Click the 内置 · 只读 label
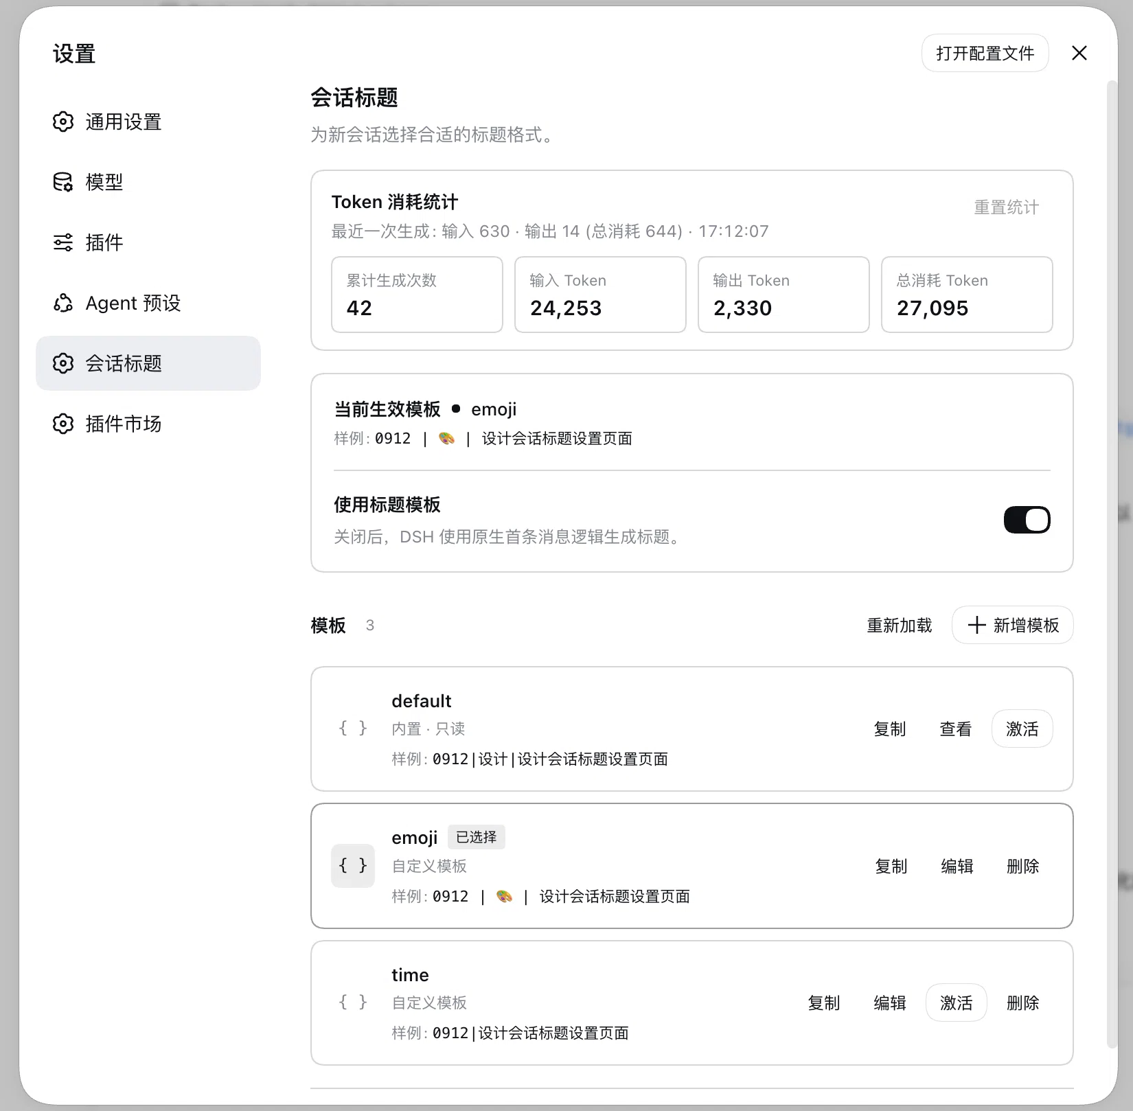The width and height of the screenshot is (1133, 1111). pos(428,729)
